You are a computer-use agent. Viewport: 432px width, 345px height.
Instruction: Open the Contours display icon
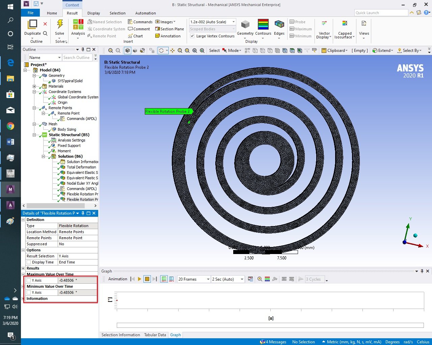coord(263,25)
